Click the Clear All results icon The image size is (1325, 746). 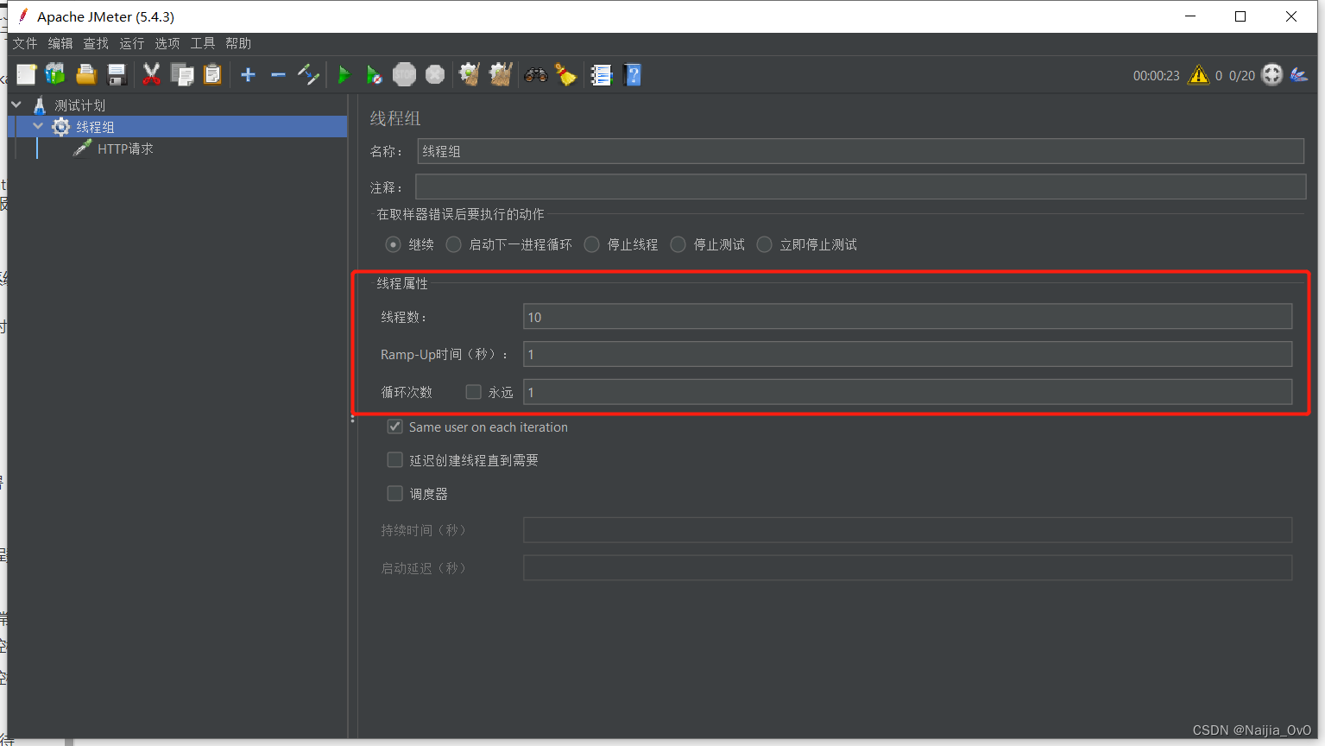[x=501, y=75]
